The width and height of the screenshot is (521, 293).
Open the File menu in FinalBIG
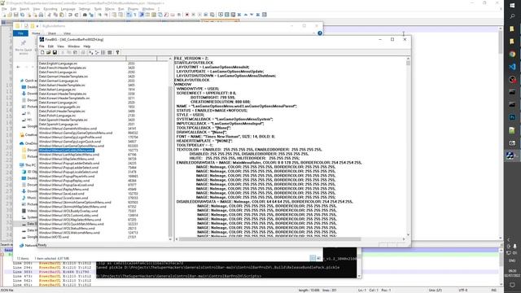[42, 46]
